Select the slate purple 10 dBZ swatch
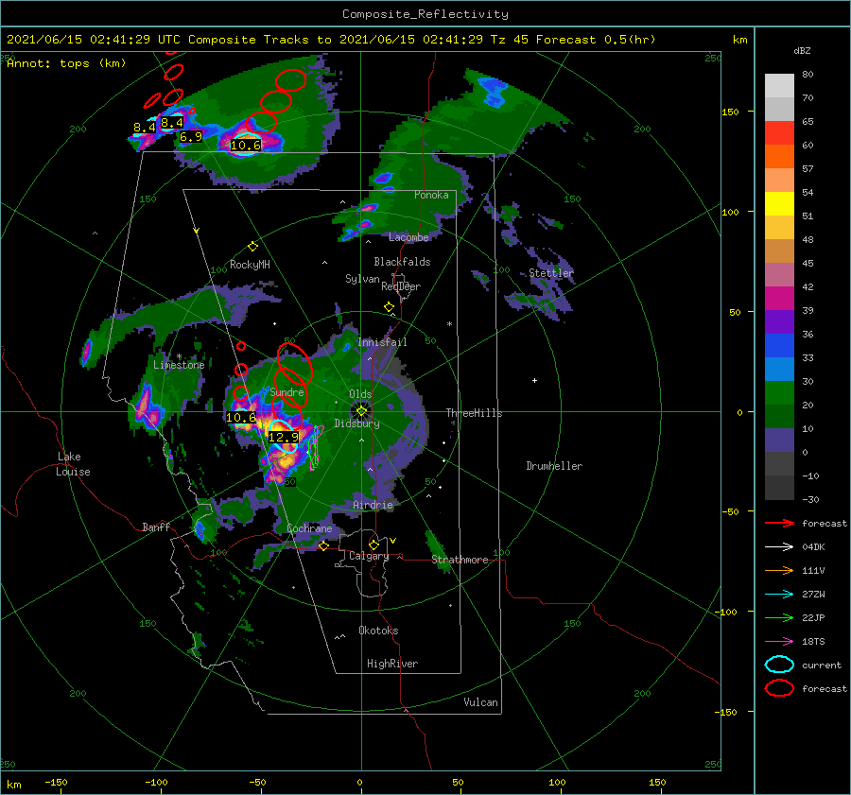 pos(779,440)
